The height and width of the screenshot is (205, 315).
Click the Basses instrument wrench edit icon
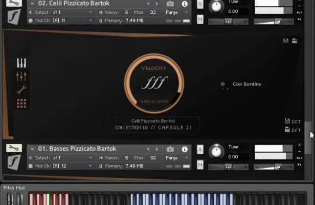pyautogui.click(x=14, y=148)
